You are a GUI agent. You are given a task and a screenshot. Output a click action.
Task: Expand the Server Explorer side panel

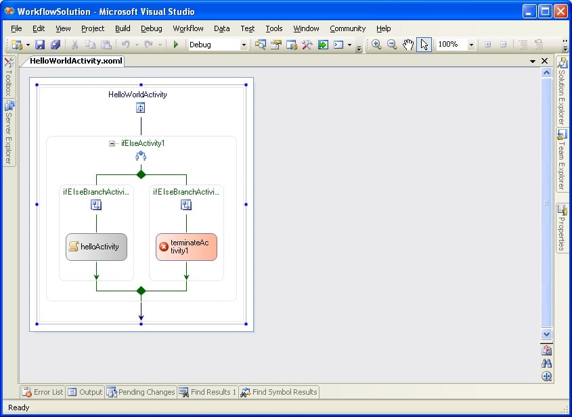click(9, 132)
